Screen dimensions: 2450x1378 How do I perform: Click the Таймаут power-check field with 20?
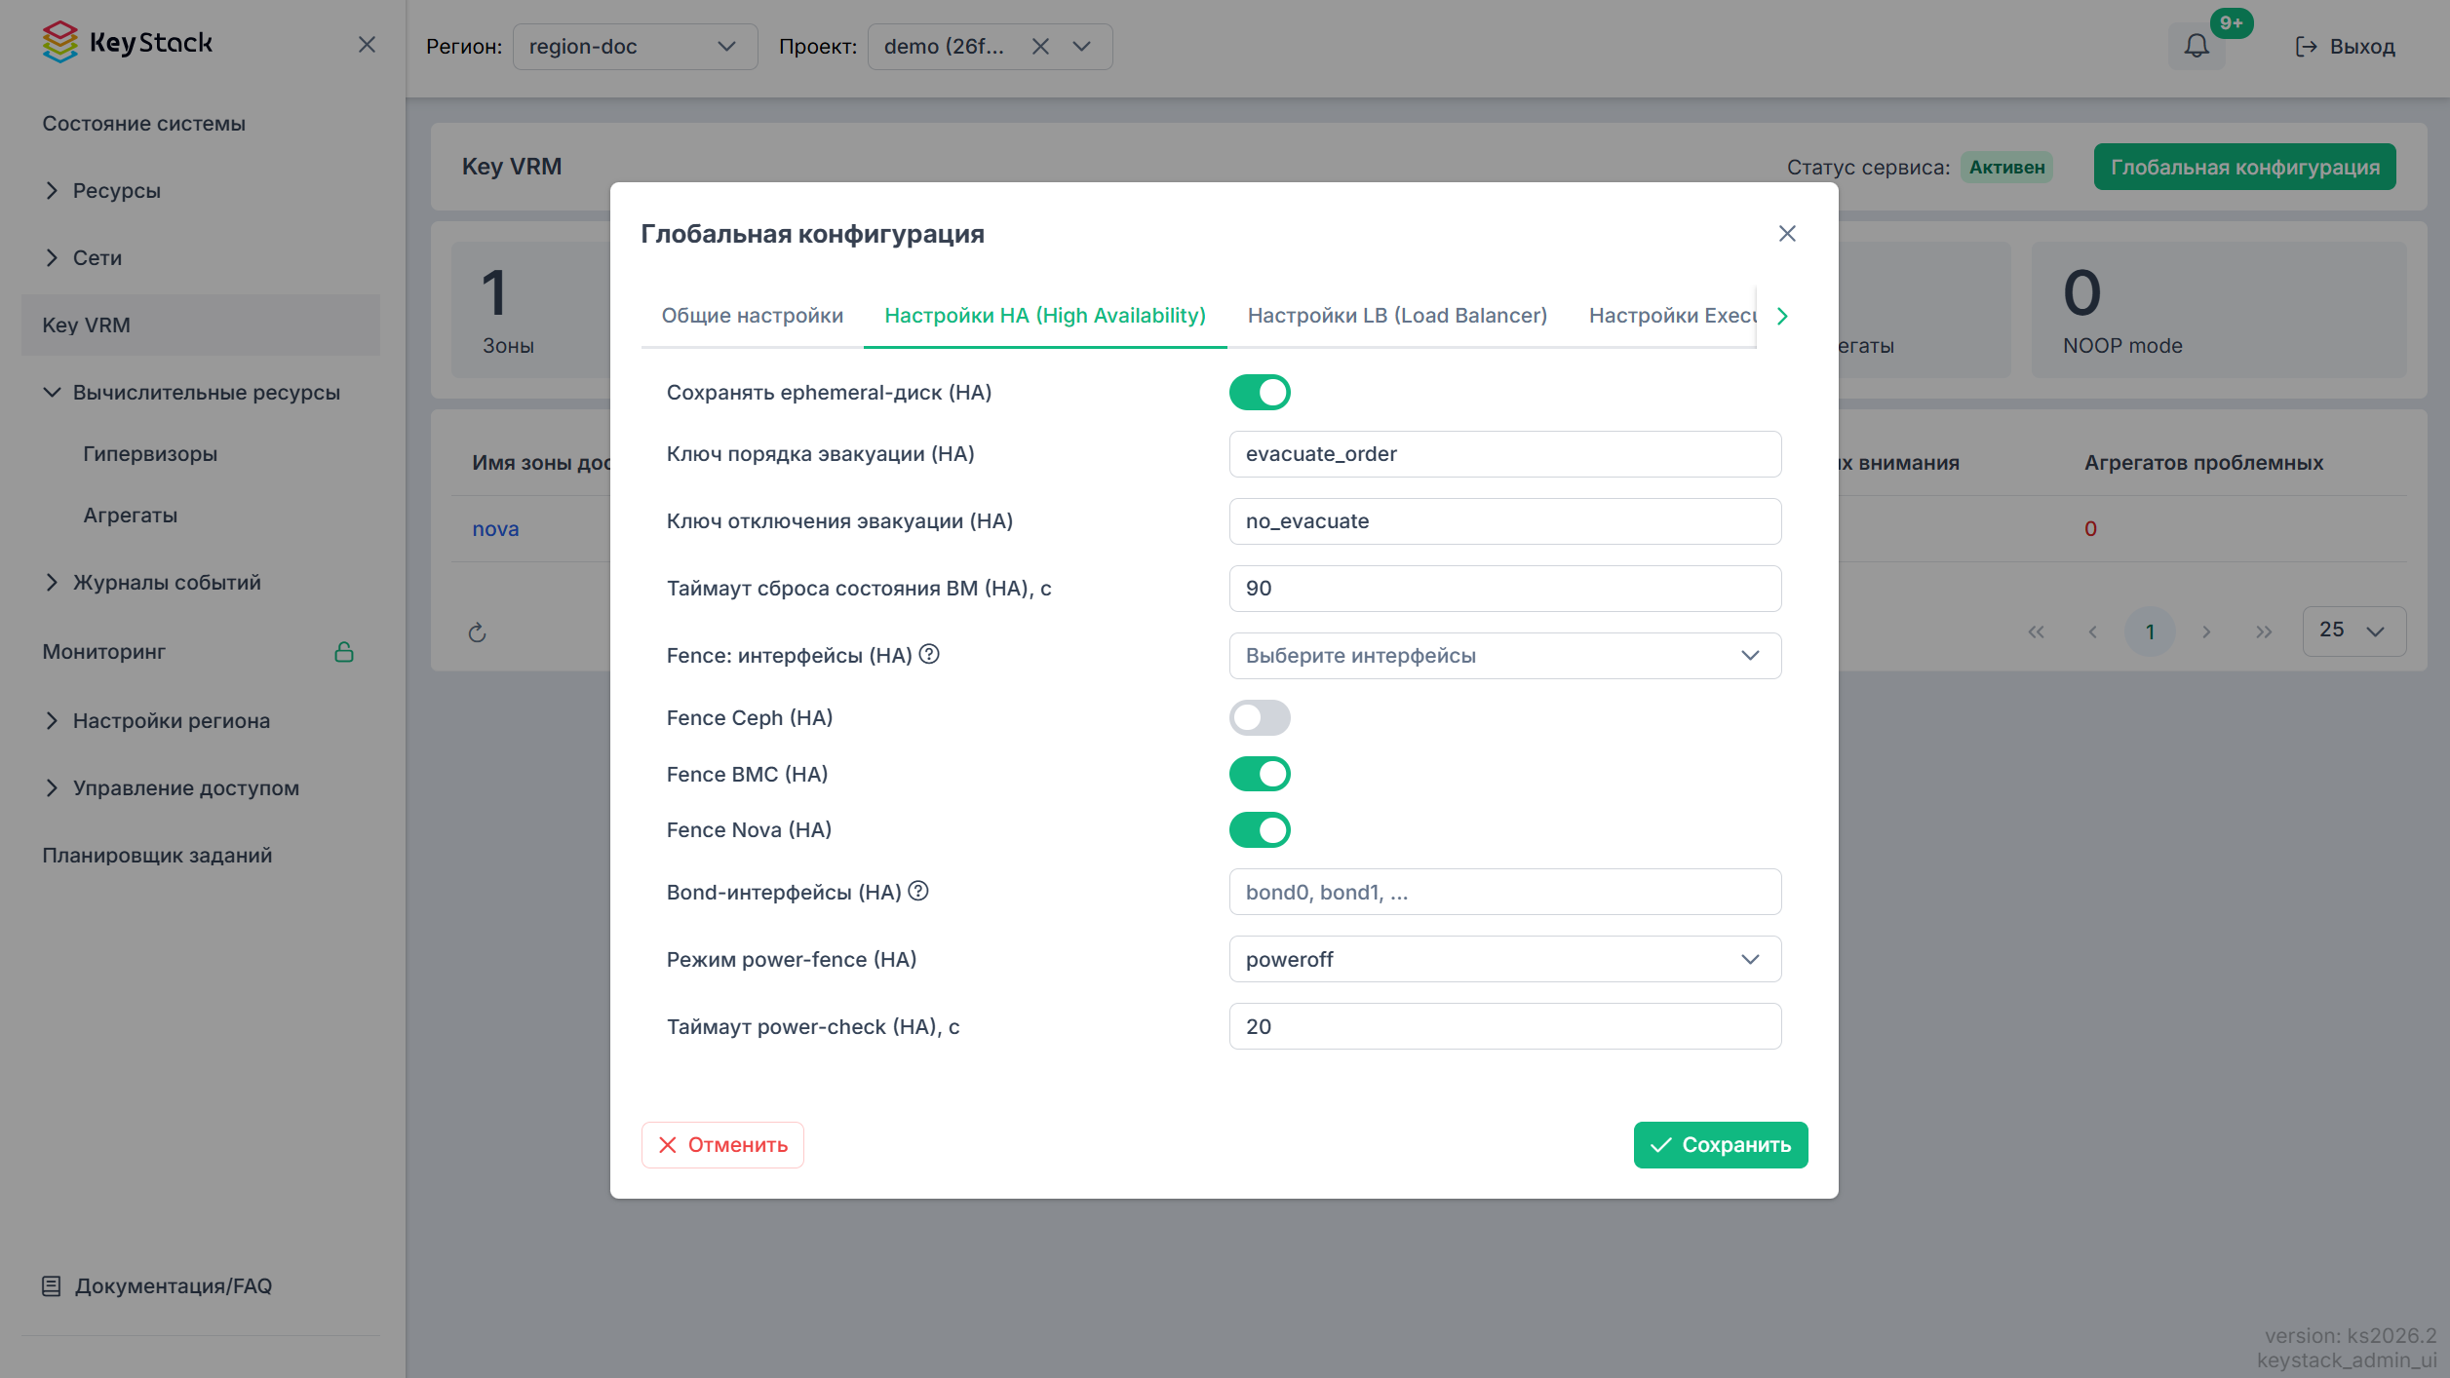tap(1504, 1026)
